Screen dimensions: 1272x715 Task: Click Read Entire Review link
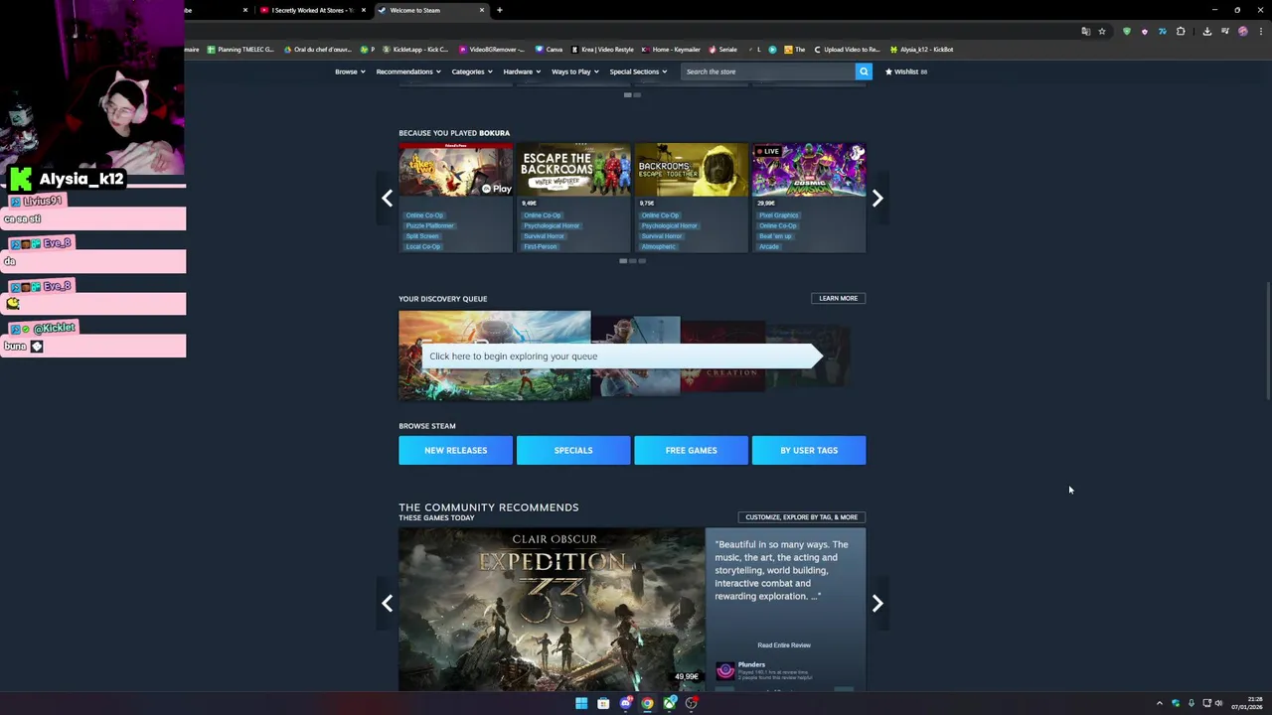(784, 644)
